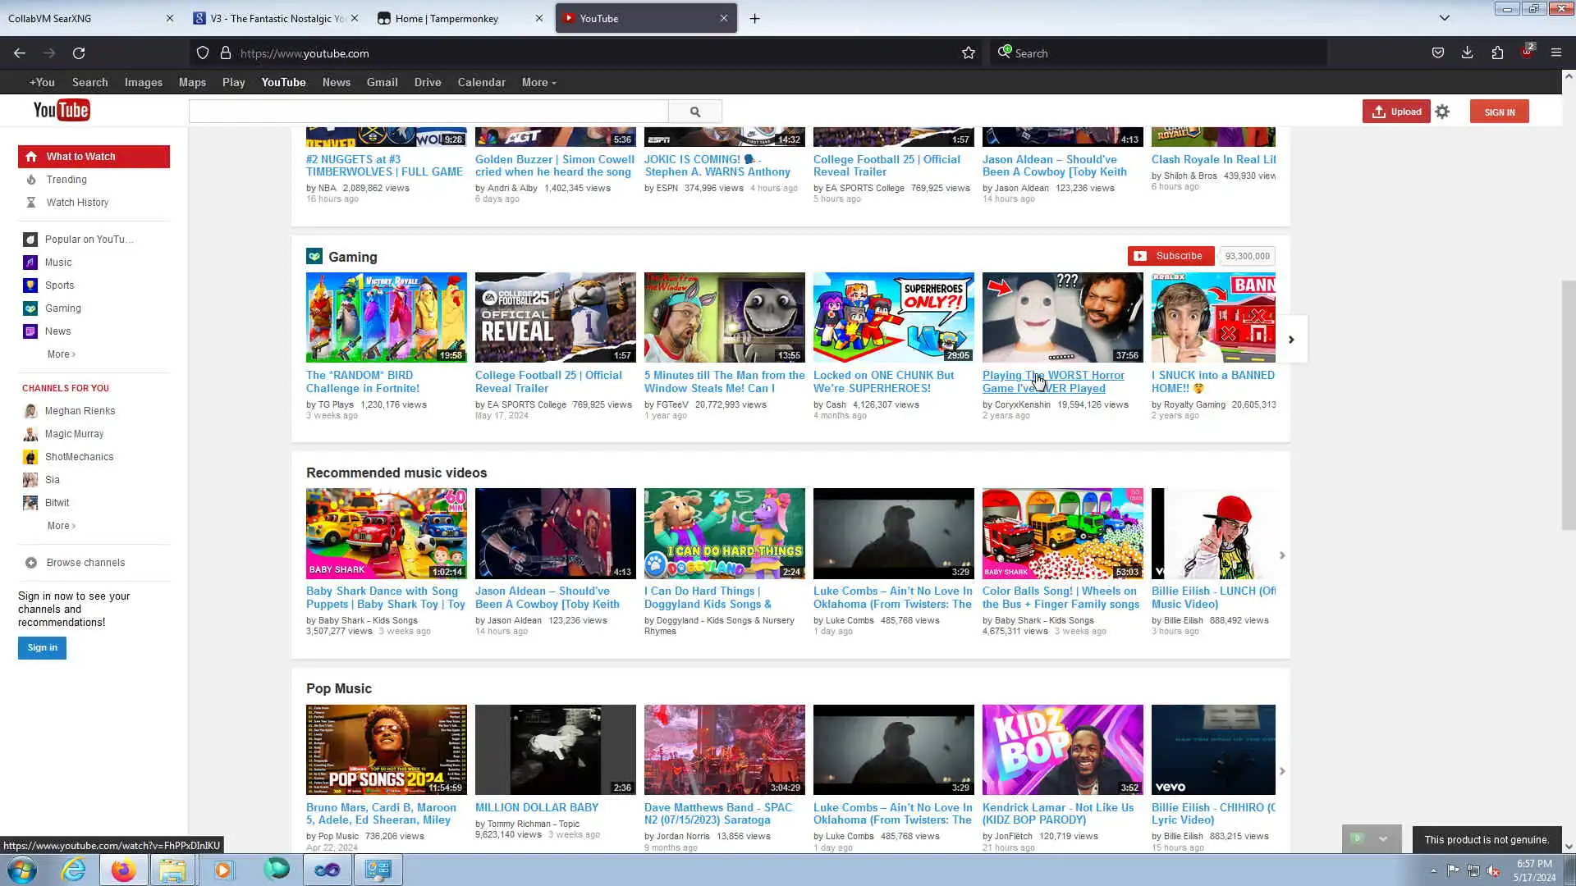Screen dimensions: 1576x886
Task: Click the Trending flame icon
Action: [x=31, y=180]
